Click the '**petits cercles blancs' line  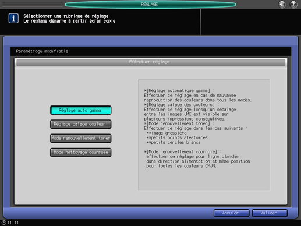(173, 143)
